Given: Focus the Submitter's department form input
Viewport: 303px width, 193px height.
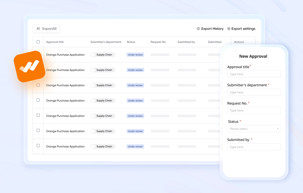Looking at the screenshot, I should pyautogui.click(x=254, y=92).
